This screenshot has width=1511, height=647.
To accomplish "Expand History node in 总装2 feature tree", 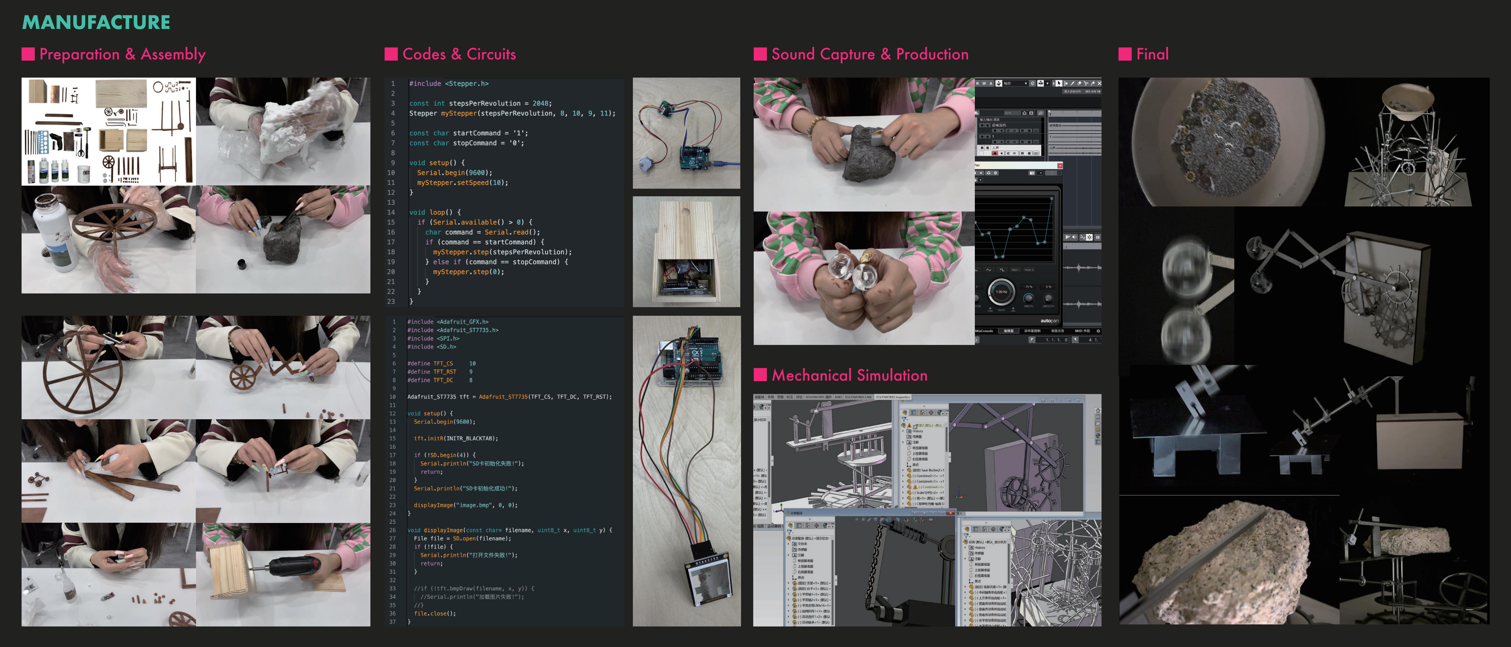I will click(903, 431).
